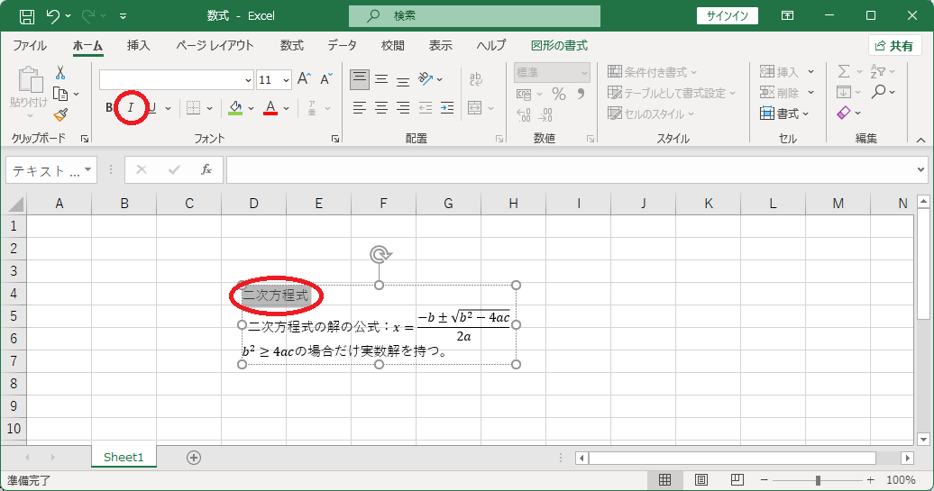The width and height of the screenshot is (934, 491).
Task: Select the Sheet1 tab
Action: (x=124, y=457)
